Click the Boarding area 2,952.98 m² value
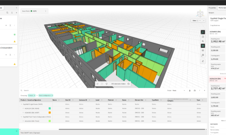The height and width of the screenshot is (135, 226). (x=218, y=42)
